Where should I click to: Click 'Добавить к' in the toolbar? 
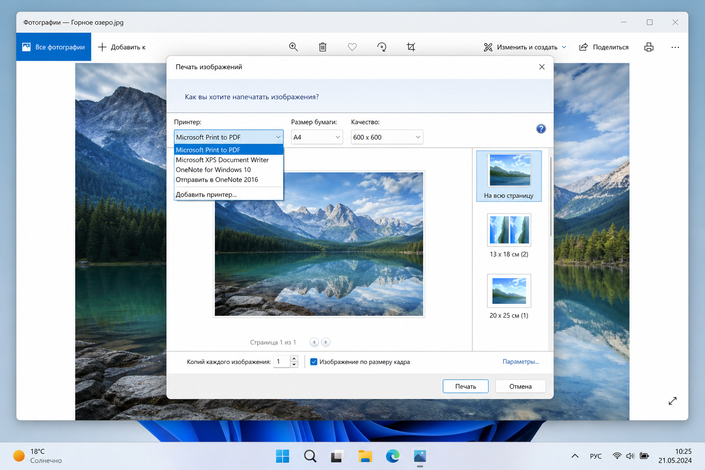pyautogui.click(x=122, y=47)
